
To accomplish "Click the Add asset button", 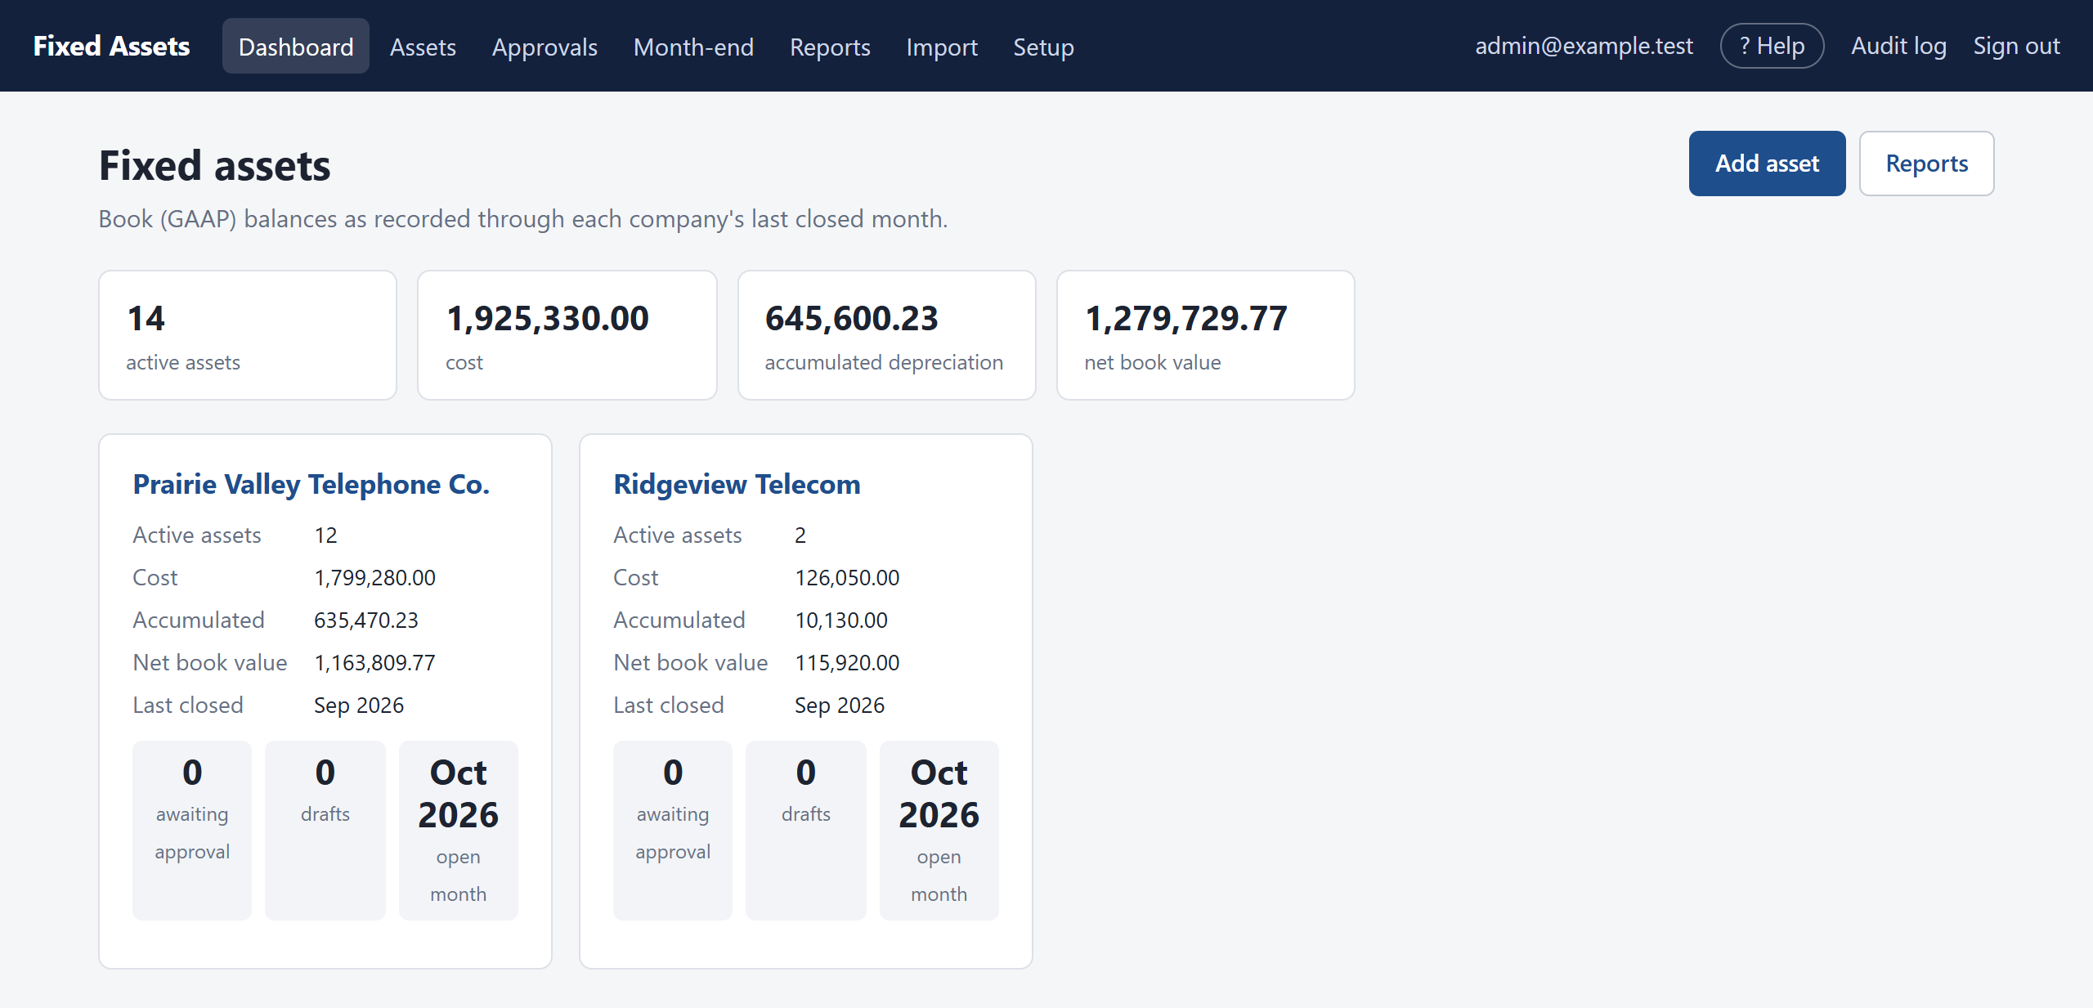I will [x=1767, y=164].
